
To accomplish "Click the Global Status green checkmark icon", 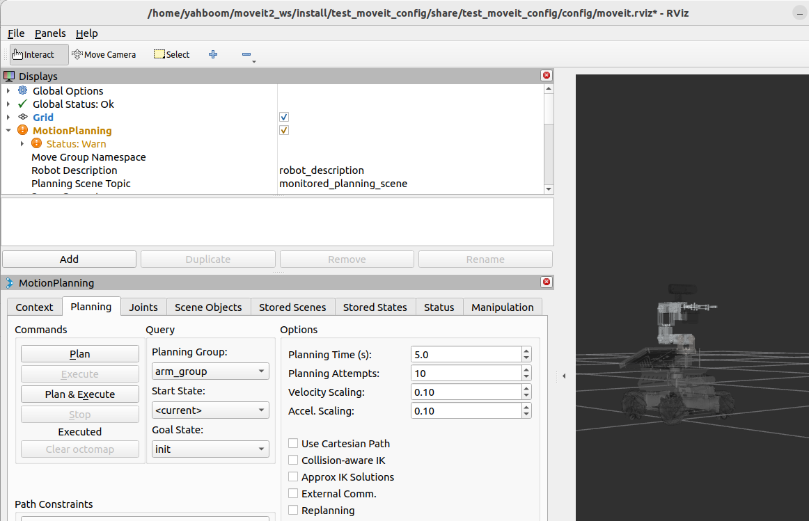I will click(23, 104).
